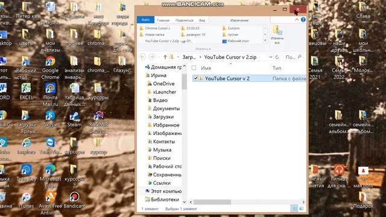Go up one folder level arrow
This screenshot has height=217, width=386.
pos(165,57)
